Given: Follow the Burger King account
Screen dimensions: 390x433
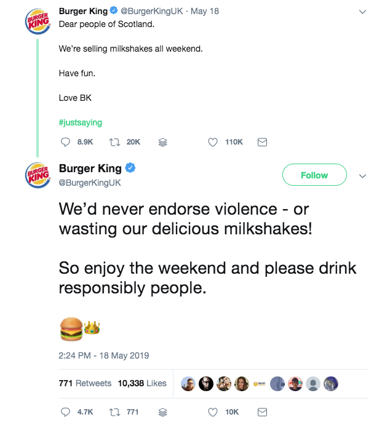Looking at the screenshot, I should click(314, 175).
